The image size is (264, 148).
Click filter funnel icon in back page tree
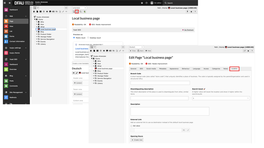(38, 8)
